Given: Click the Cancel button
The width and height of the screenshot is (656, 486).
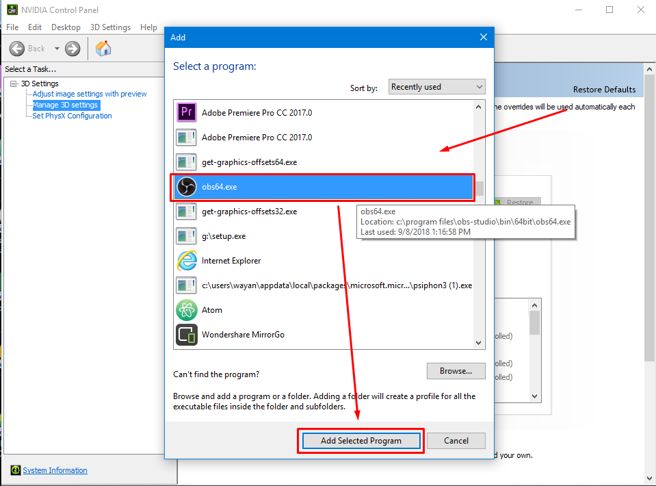Looking at the screenshot, I should (x=456, y=441).
